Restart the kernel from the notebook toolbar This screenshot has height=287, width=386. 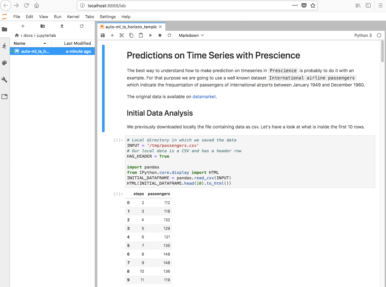click(x=169, y=35)
